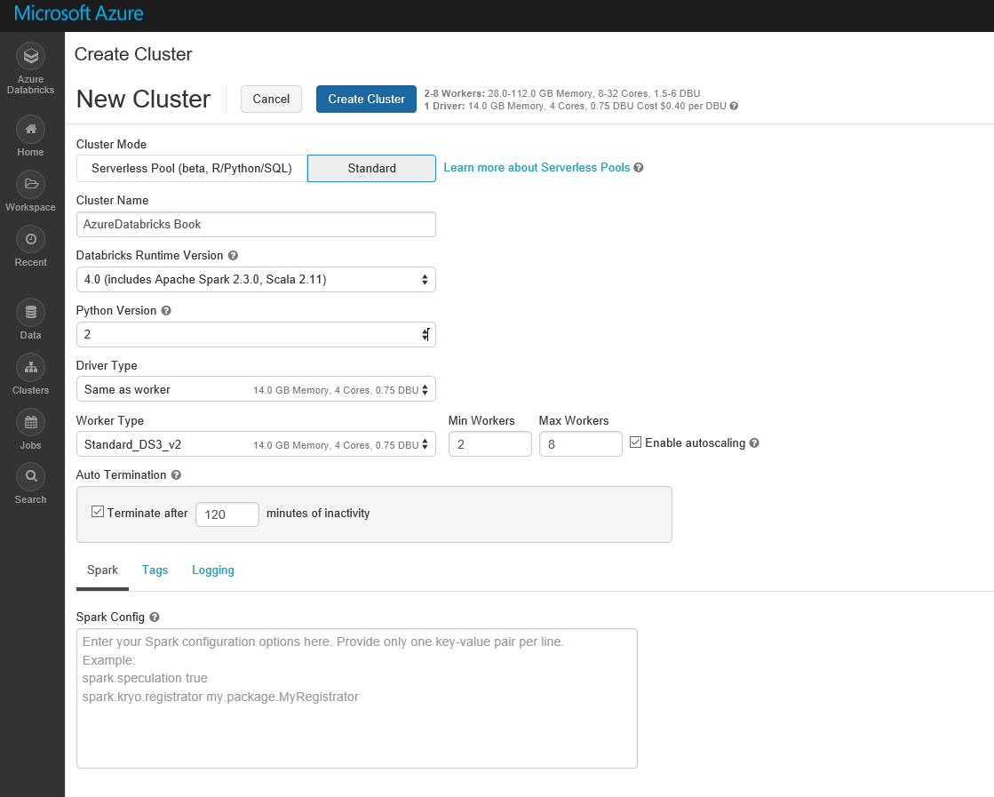Open the Search magnifier icon

[x=30, y=477]
